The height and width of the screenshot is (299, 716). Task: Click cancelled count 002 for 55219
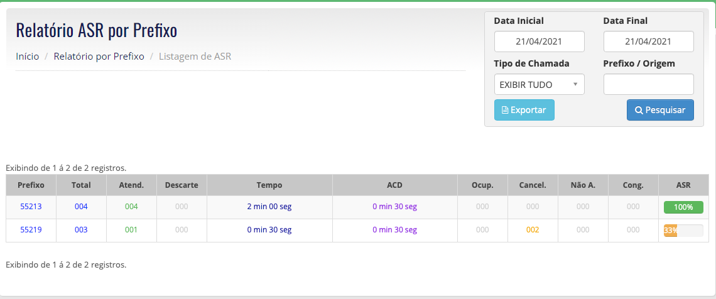pyautogui.click(x=533, y=230)
